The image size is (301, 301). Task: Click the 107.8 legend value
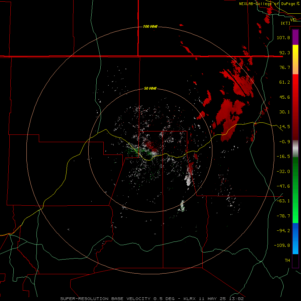click(x=283, y=37)
